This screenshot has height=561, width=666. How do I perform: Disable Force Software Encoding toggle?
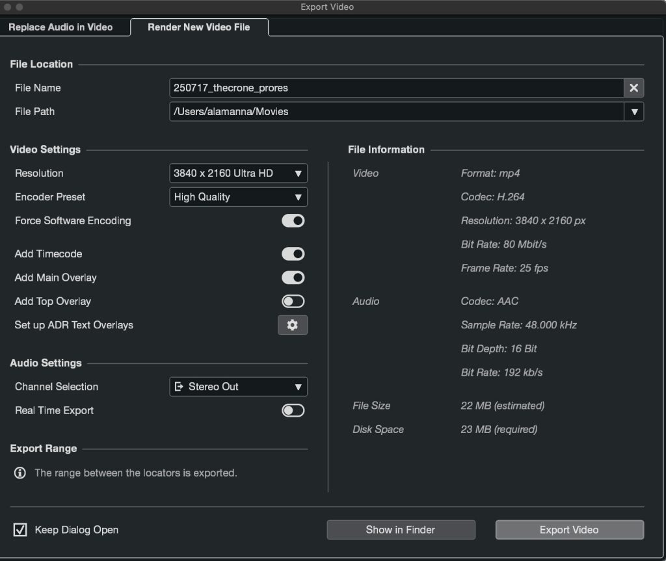coord(293,221)
